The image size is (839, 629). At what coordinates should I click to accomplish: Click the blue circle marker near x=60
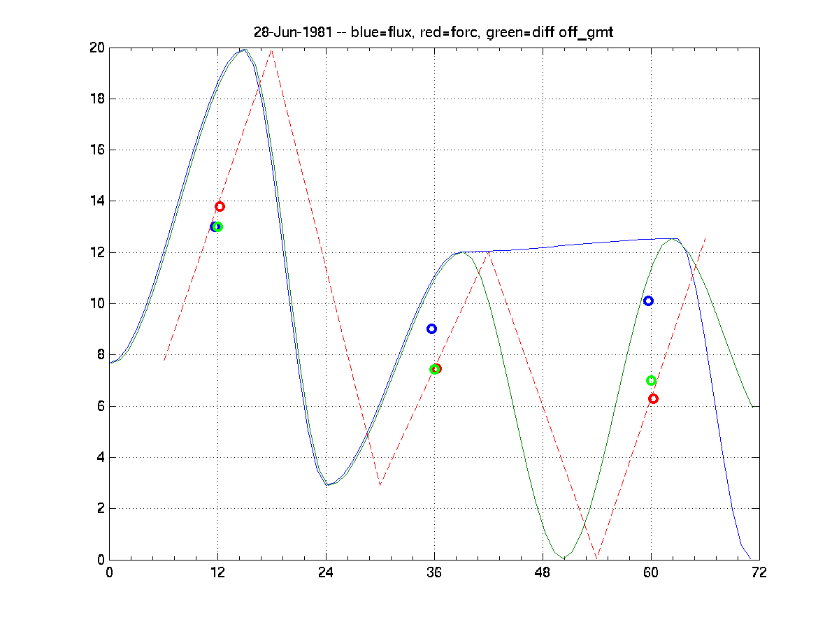648,301
